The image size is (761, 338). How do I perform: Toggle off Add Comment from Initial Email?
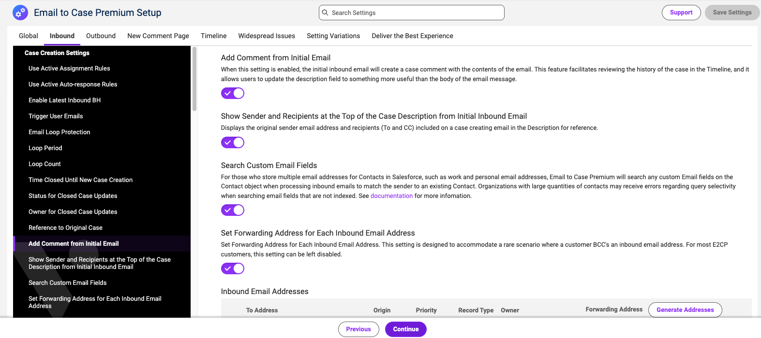click(233, 93)
